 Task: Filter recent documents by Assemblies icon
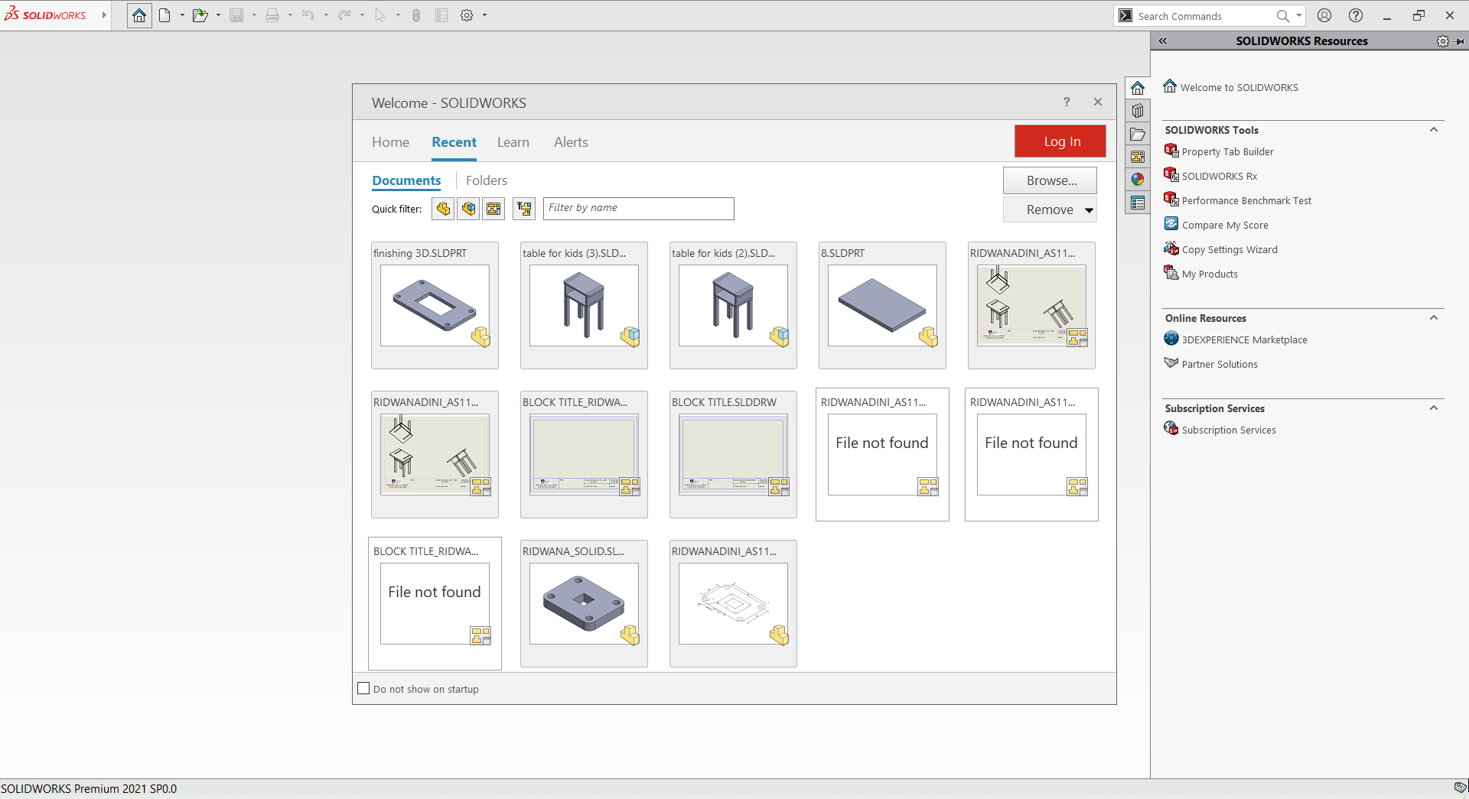(468, 209)
